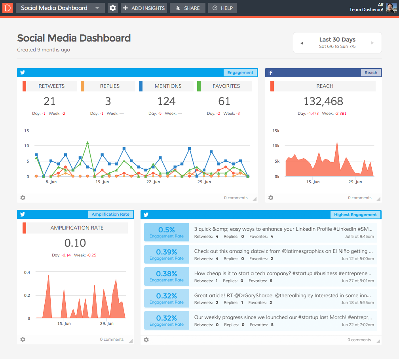Viewport: 399px width, 359px height.
Task: Open dashboard settings with the gear icon
Action: (113, 8)
